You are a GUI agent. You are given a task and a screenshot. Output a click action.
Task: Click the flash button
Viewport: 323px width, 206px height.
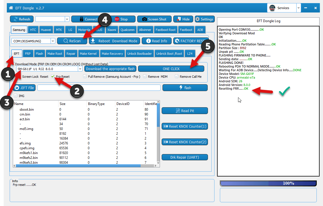pos(185,88)
